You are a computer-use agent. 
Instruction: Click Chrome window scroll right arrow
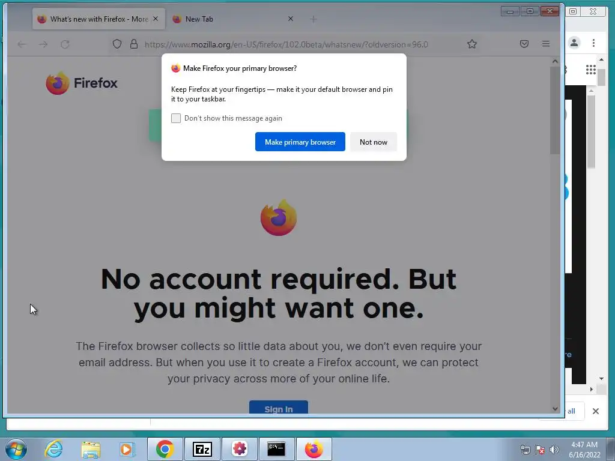(592, 389)
